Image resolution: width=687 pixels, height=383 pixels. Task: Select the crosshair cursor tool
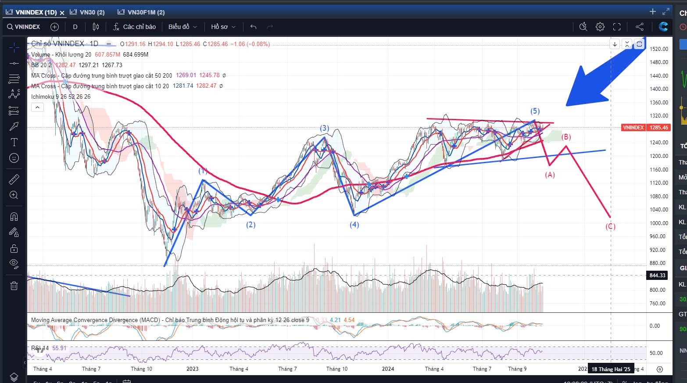[14, 47]
